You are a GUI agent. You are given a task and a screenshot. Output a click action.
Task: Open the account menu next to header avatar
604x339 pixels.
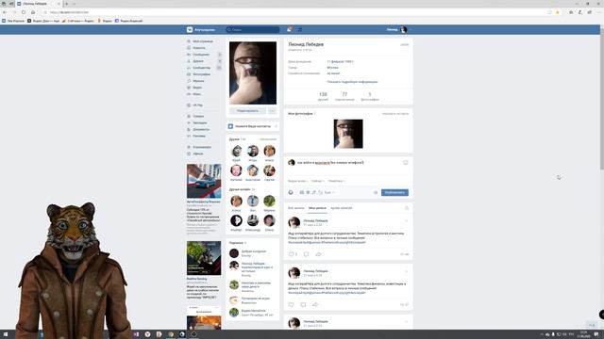click(411, 29)
